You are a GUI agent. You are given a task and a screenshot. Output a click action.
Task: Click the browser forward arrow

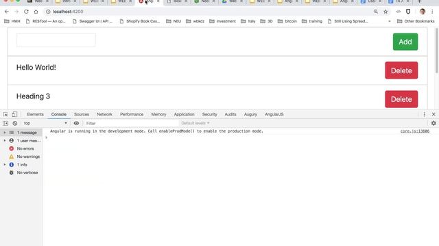(16, 12)
